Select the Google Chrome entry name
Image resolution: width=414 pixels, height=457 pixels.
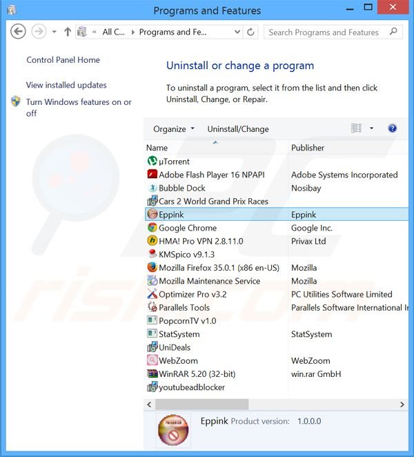coord(188,228)
